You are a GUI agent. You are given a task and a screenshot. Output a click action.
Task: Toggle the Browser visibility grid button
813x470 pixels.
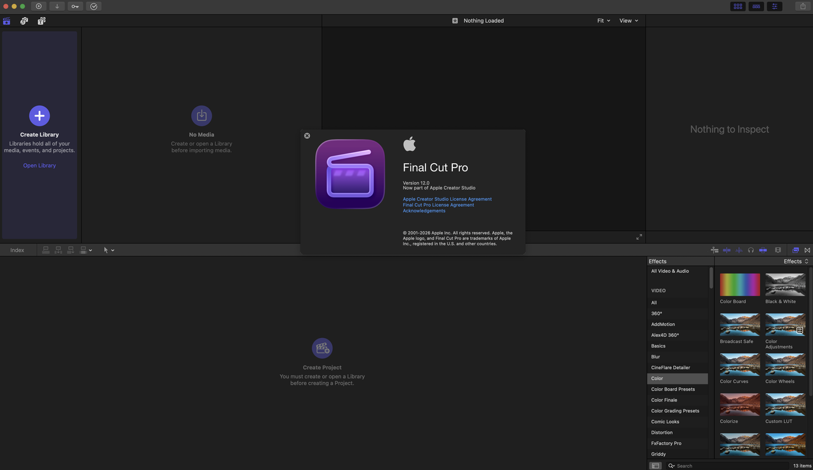click(x=737, y=6)
